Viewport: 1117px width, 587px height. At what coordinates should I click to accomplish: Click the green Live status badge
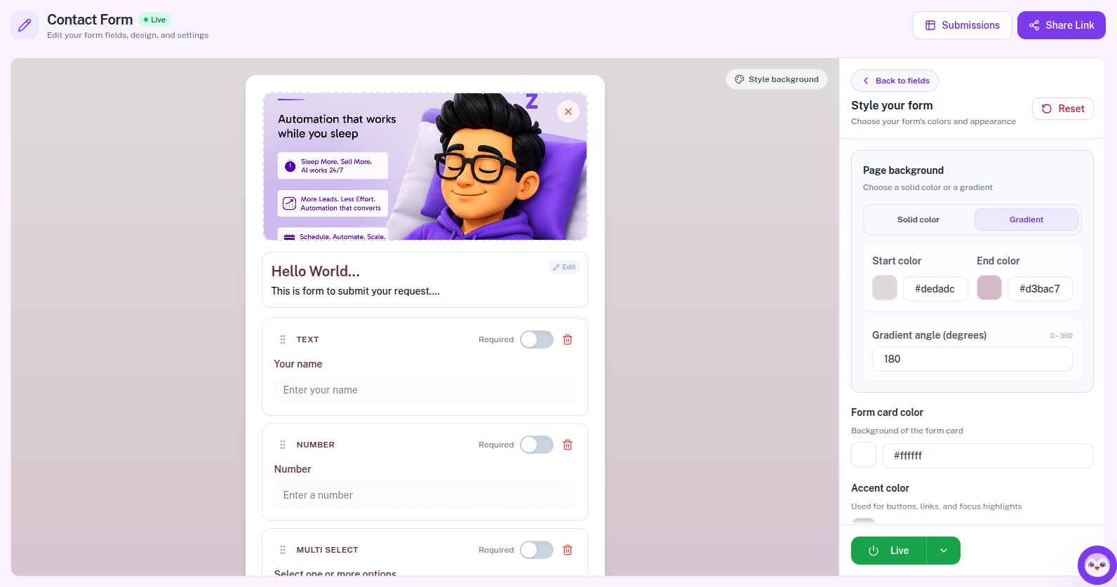[x=154, y=20]
